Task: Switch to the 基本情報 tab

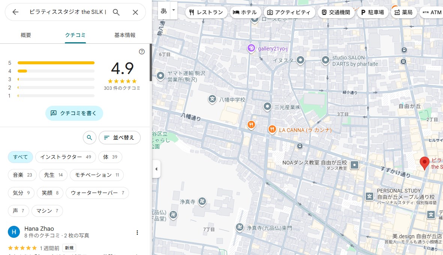Action: pyautogui.click(x=125, y=35)
